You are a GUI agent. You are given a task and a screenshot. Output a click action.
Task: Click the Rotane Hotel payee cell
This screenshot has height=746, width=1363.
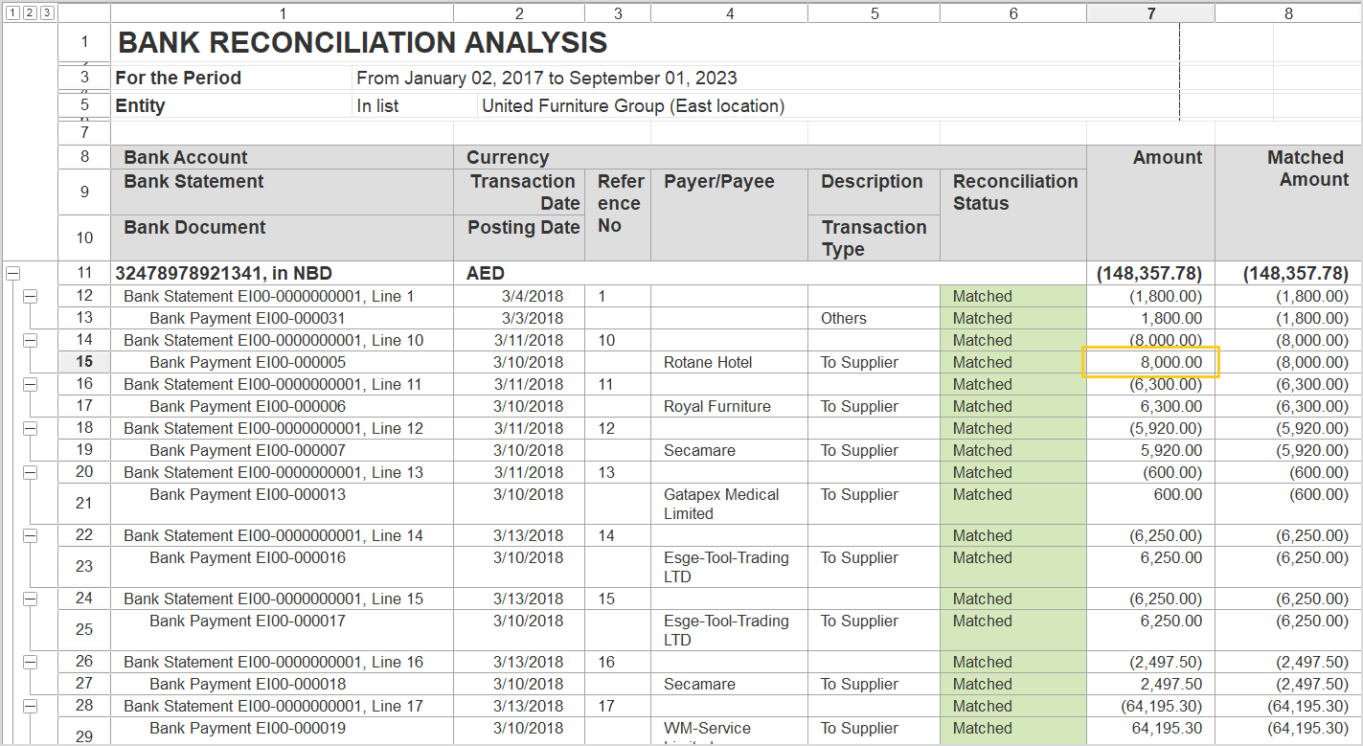pyautogui.click(x=730, y=362)
